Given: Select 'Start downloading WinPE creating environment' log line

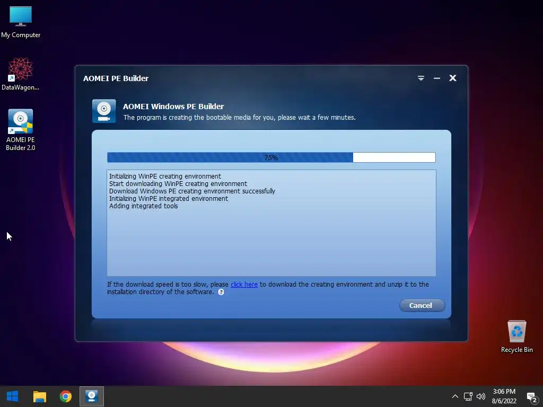Looking at the screenshot, I should (178, 184).
